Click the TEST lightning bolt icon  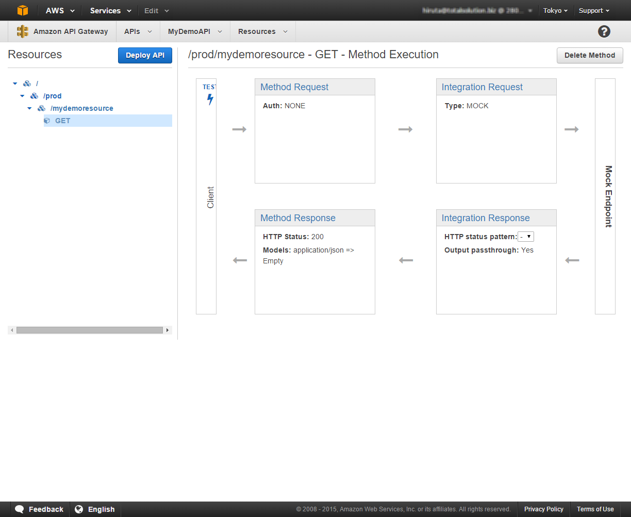pos(210,99)
